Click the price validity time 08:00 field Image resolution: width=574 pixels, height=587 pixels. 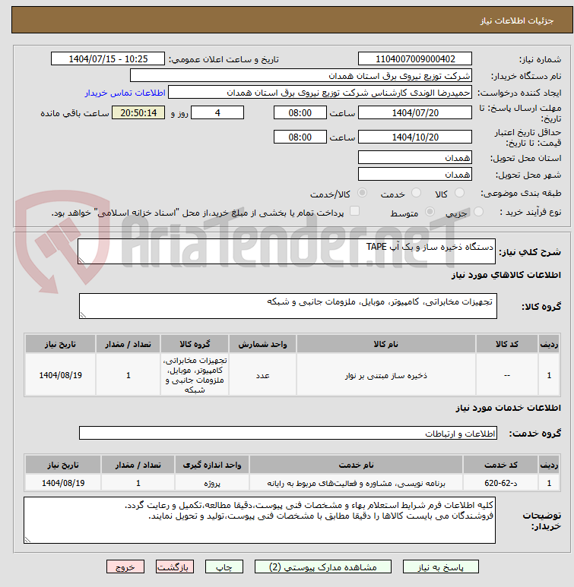[300, 137]
